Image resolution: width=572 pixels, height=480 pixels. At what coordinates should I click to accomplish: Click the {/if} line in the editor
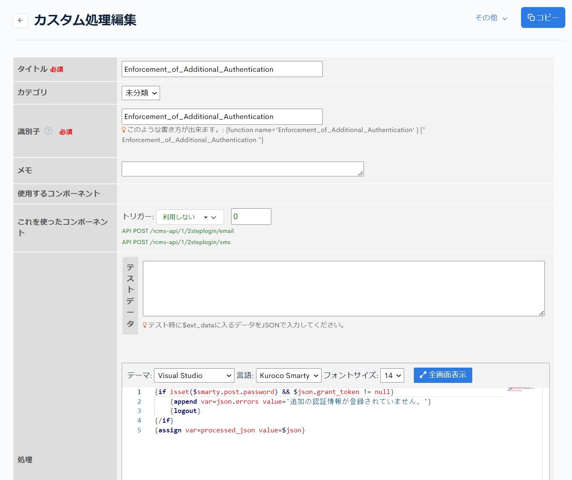pyautogui.click(x=164, y=420)
